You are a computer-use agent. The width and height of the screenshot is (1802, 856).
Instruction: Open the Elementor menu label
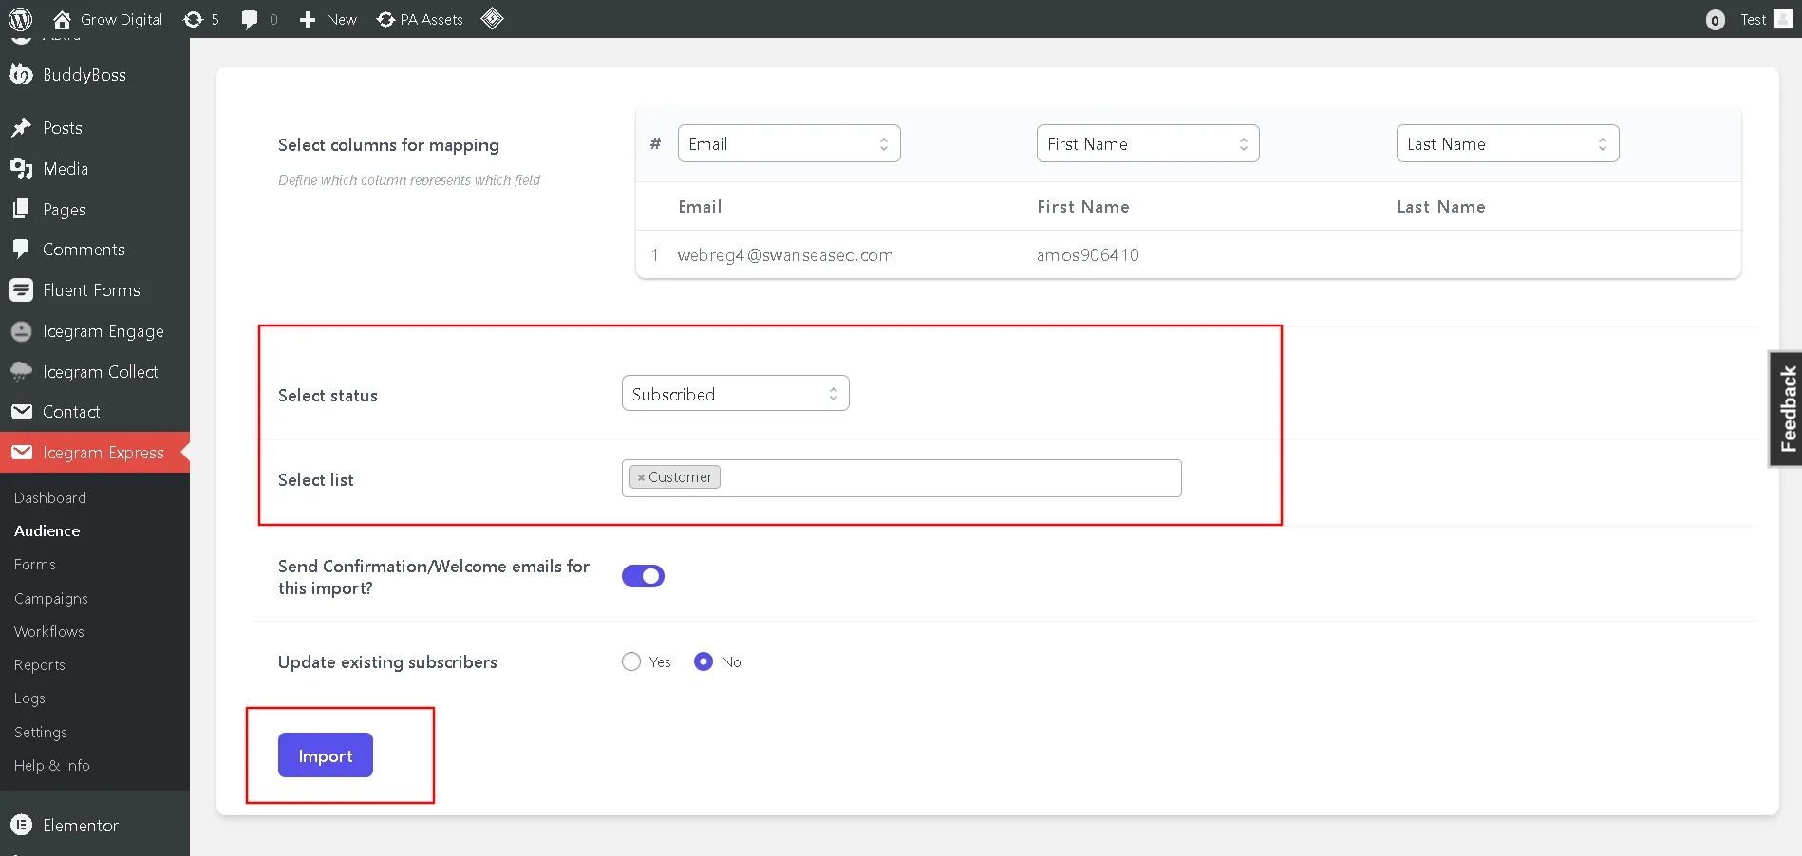coord(81,825)
